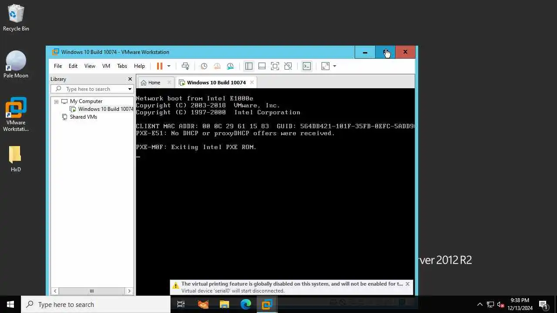Close the Home tab

[169, 83]
